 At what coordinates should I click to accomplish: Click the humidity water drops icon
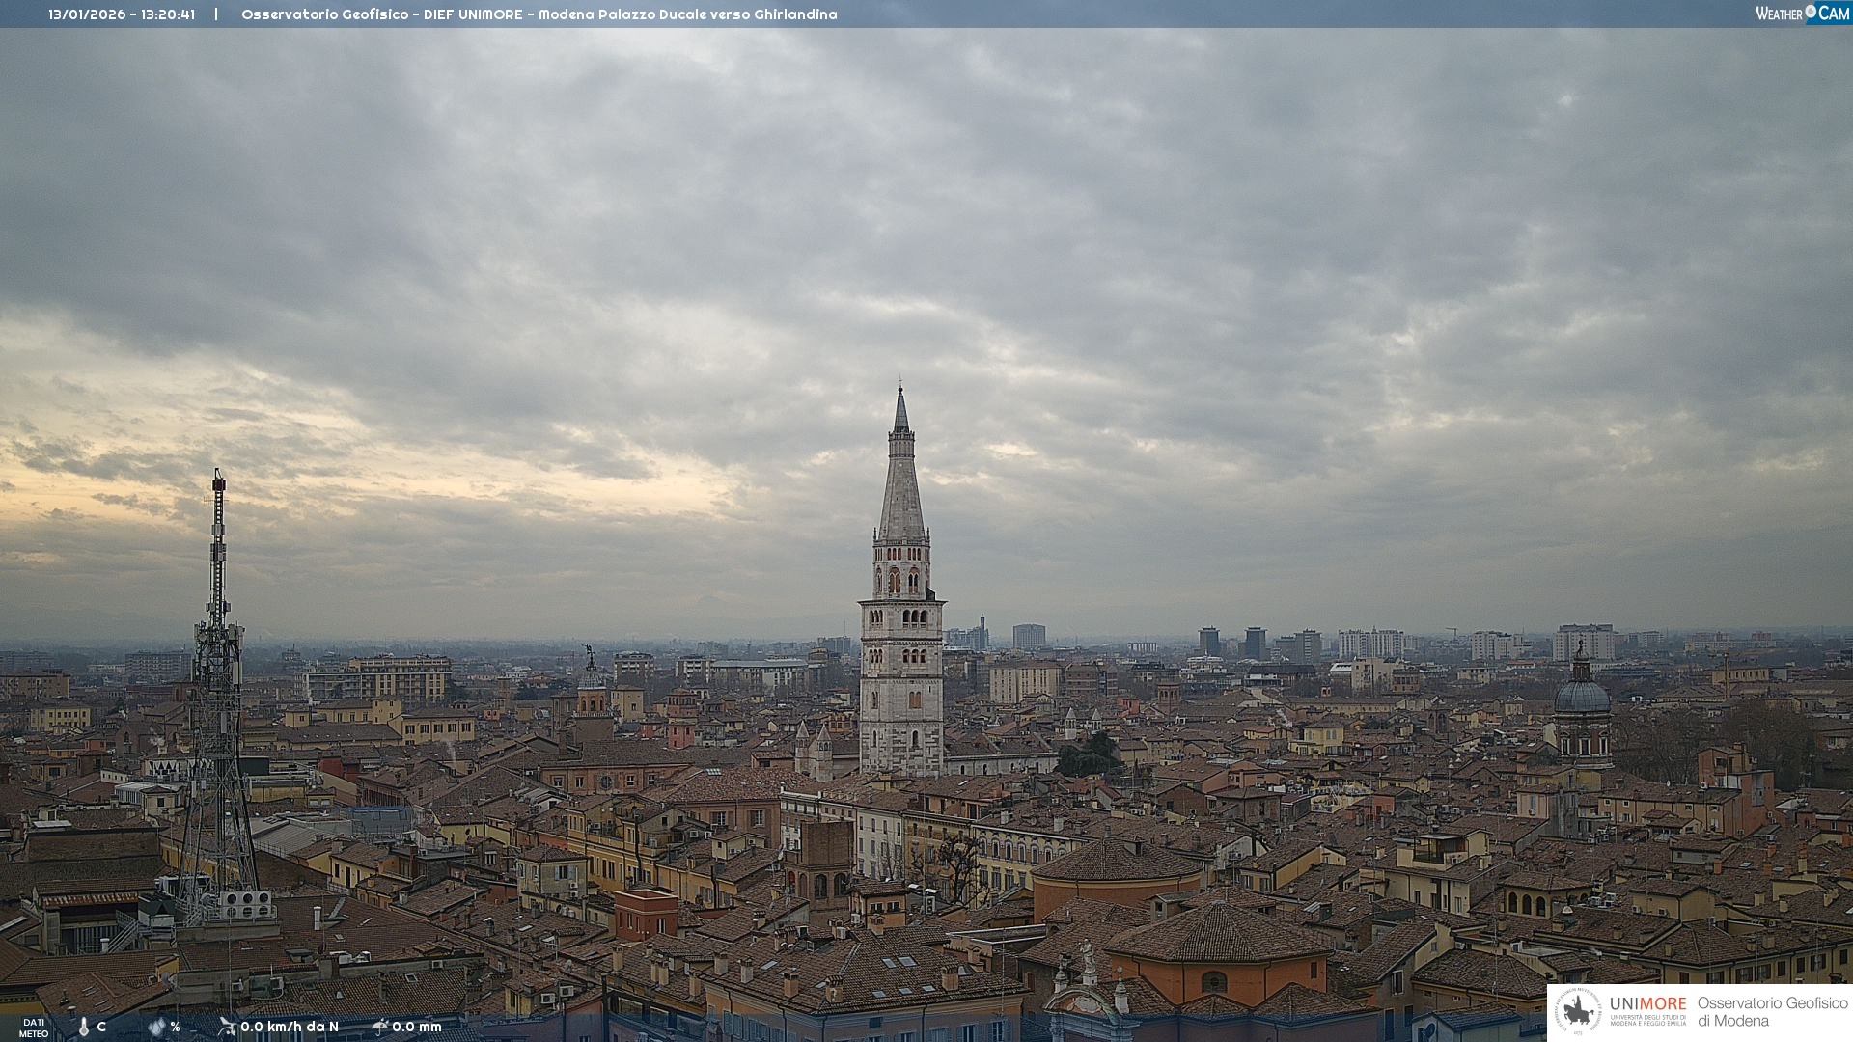[156, 1028]
